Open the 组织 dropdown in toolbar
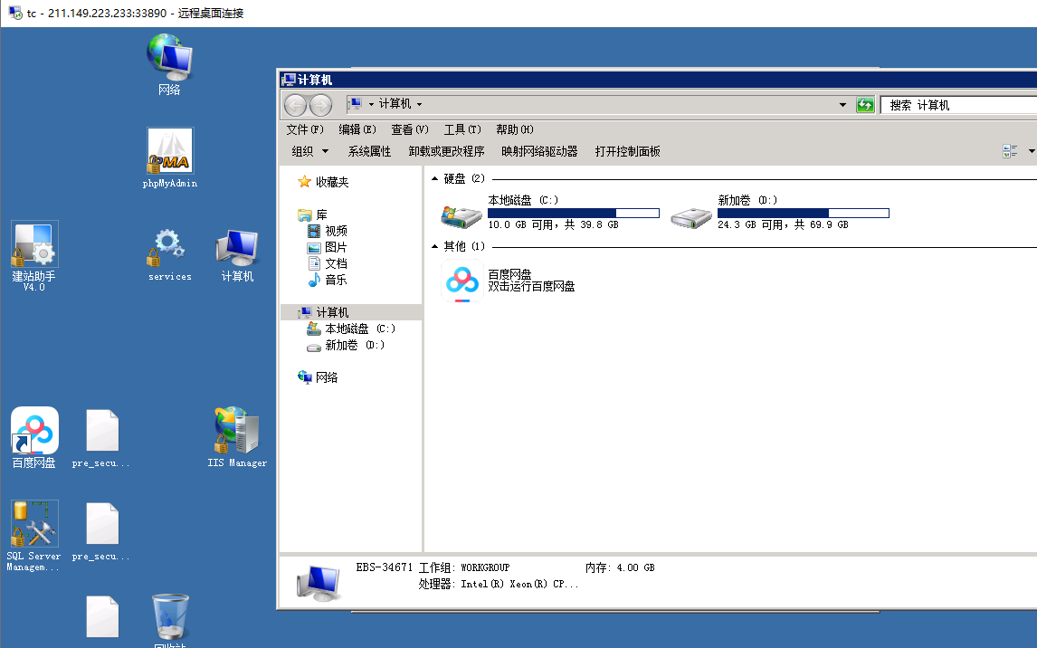The width and height of the screenshot is (1037, 648). 310,151
